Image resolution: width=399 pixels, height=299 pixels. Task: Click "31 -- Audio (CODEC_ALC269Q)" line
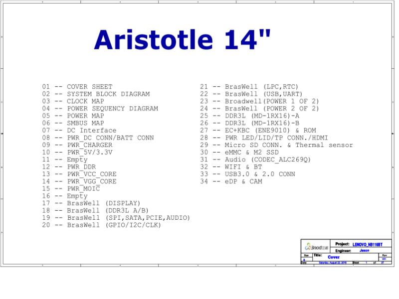255,159
